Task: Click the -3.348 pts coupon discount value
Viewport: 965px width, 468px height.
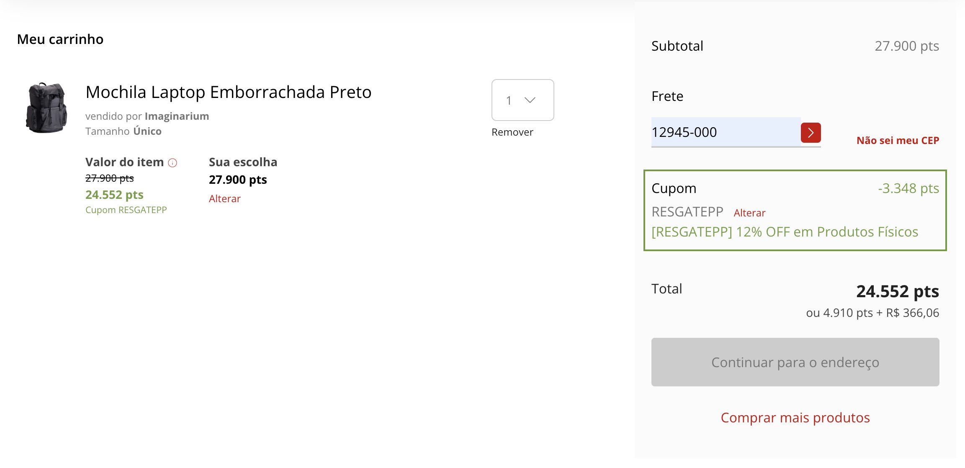Action: click(x=908, y=188)
